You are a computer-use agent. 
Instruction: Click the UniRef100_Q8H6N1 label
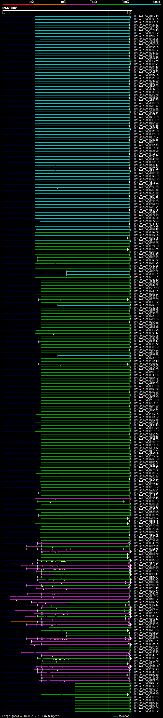[146, 64]
